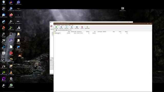Open the Ansicht menu in 7-Zip

click(x=62, y=25)
